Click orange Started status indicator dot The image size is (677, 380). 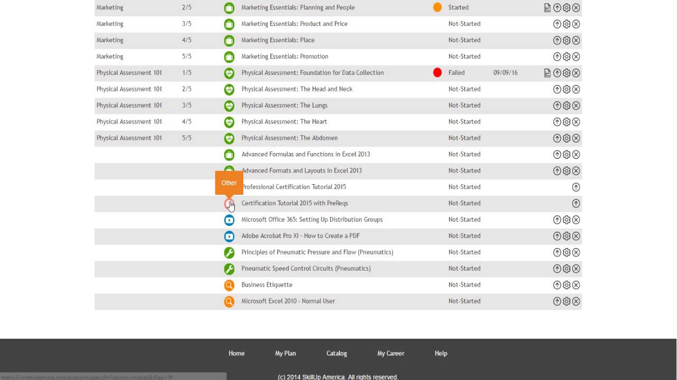click(x=437, y=7)
